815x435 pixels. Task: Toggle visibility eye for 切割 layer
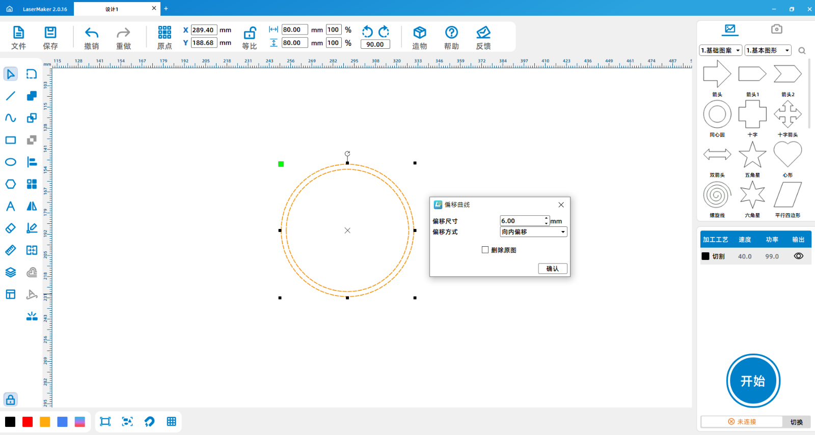pos(798,256)
